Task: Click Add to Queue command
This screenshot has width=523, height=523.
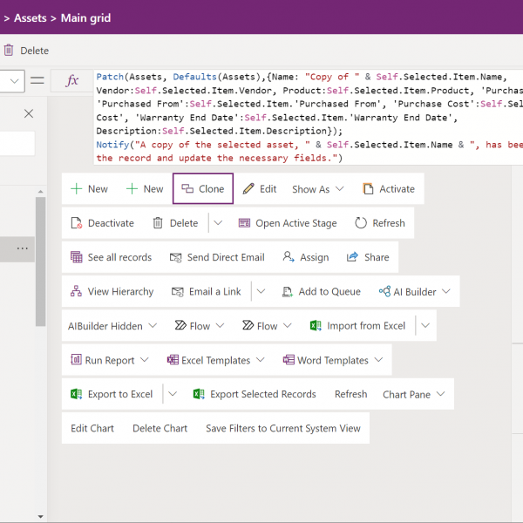Action: click(321, 291)
